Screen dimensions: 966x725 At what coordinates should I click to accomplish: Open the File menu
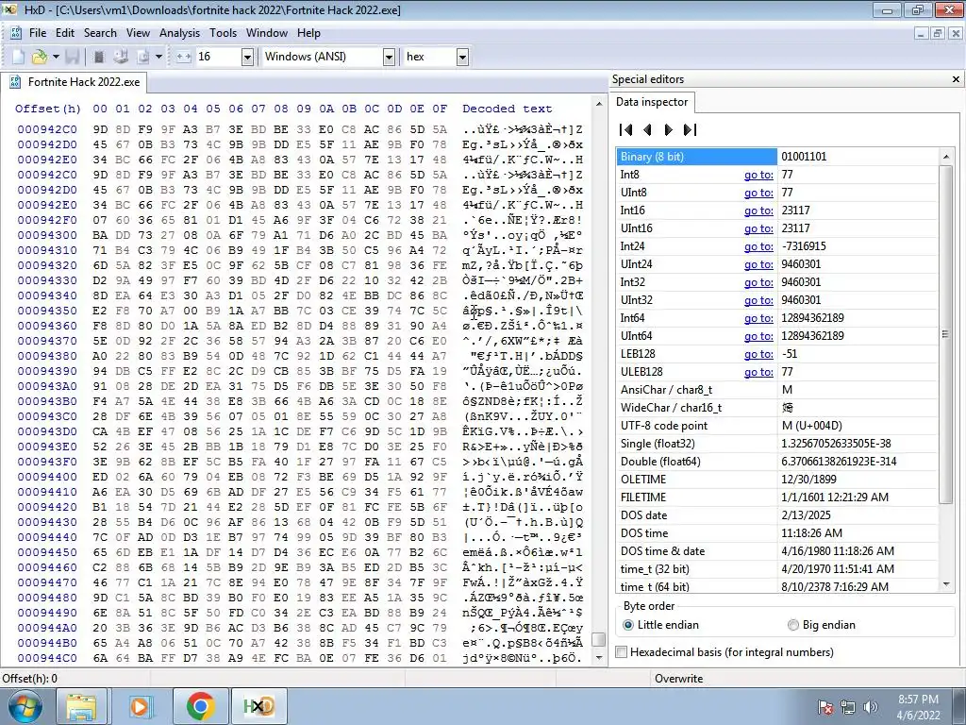(x=38, y=33)
